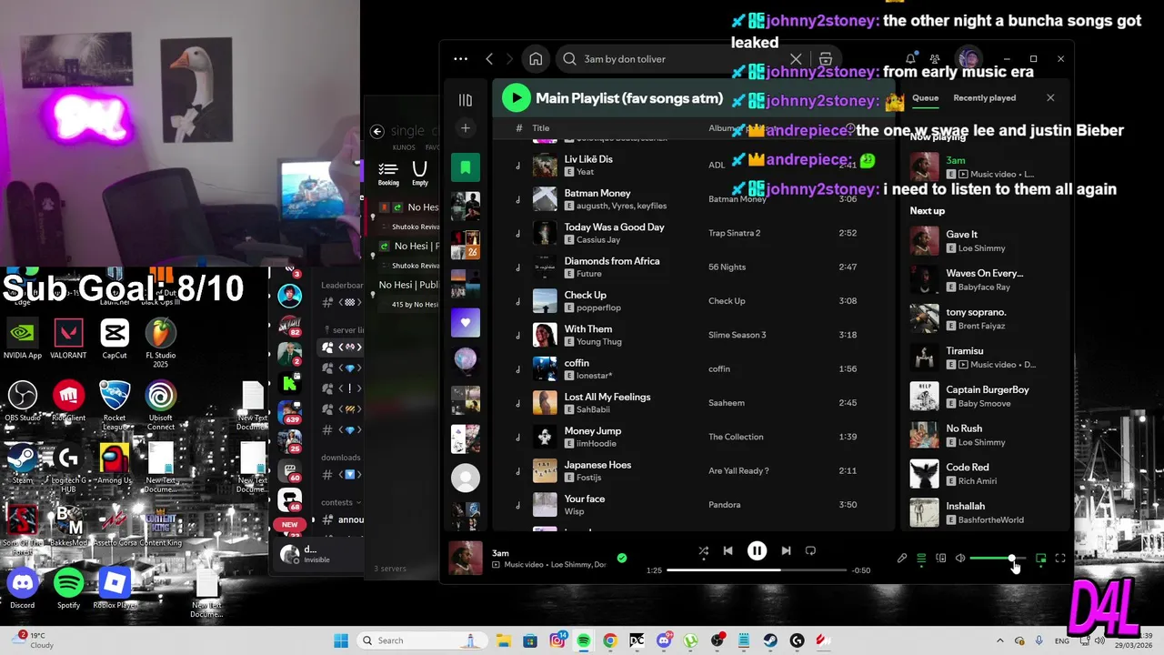Viewport: 1164px width, 655px height.
Task: Select Code Red by Rich Amiri
Action: click(x=987, y=474)
